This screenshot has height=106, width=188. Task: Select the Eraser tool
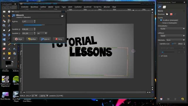point(4,49)
